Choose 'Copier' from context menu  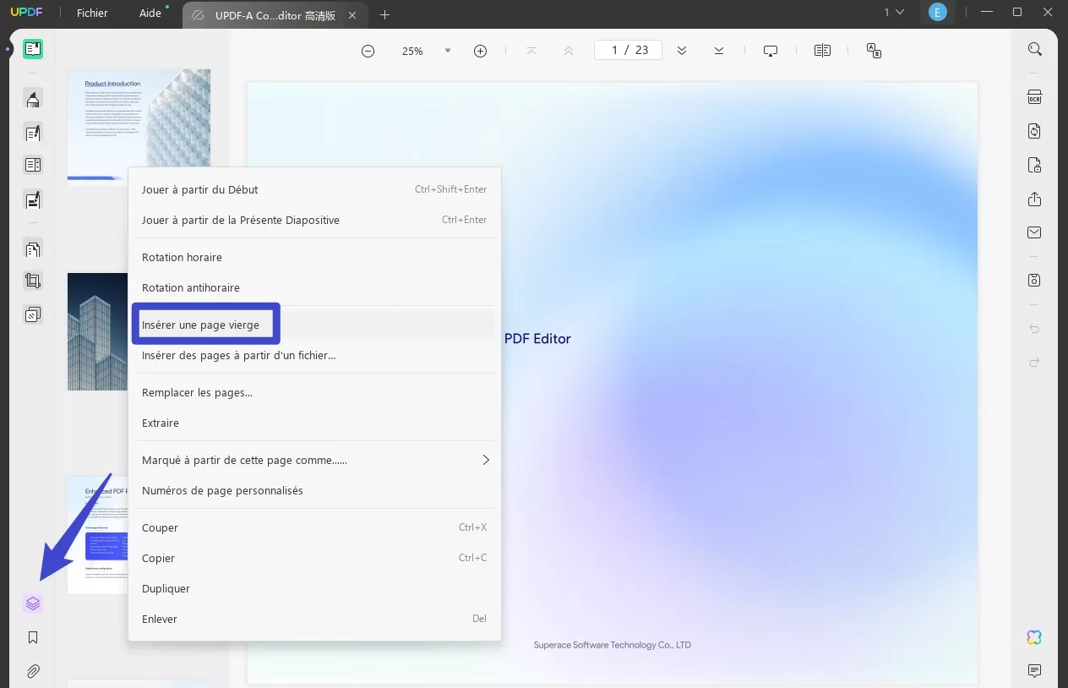click(x=314, y=558)
